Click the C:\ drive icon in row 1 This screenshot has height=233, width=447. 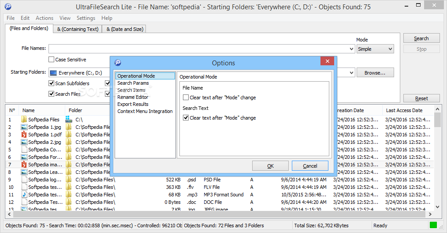pyautogui.click(x=68, y=119)
